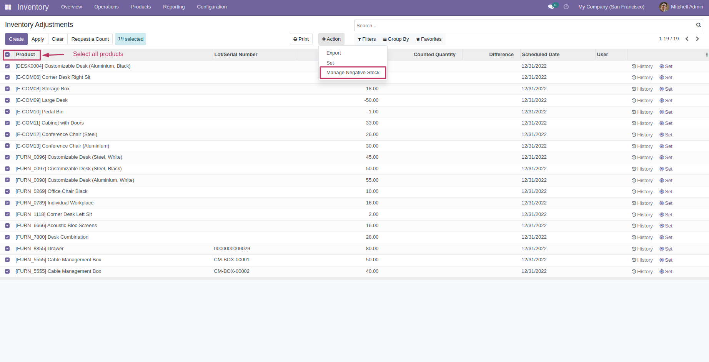The width and height of the screenshot is (709, 362).
Task: Open History for Customizable Desk (Aluminium, Black)
Action: 642,66
